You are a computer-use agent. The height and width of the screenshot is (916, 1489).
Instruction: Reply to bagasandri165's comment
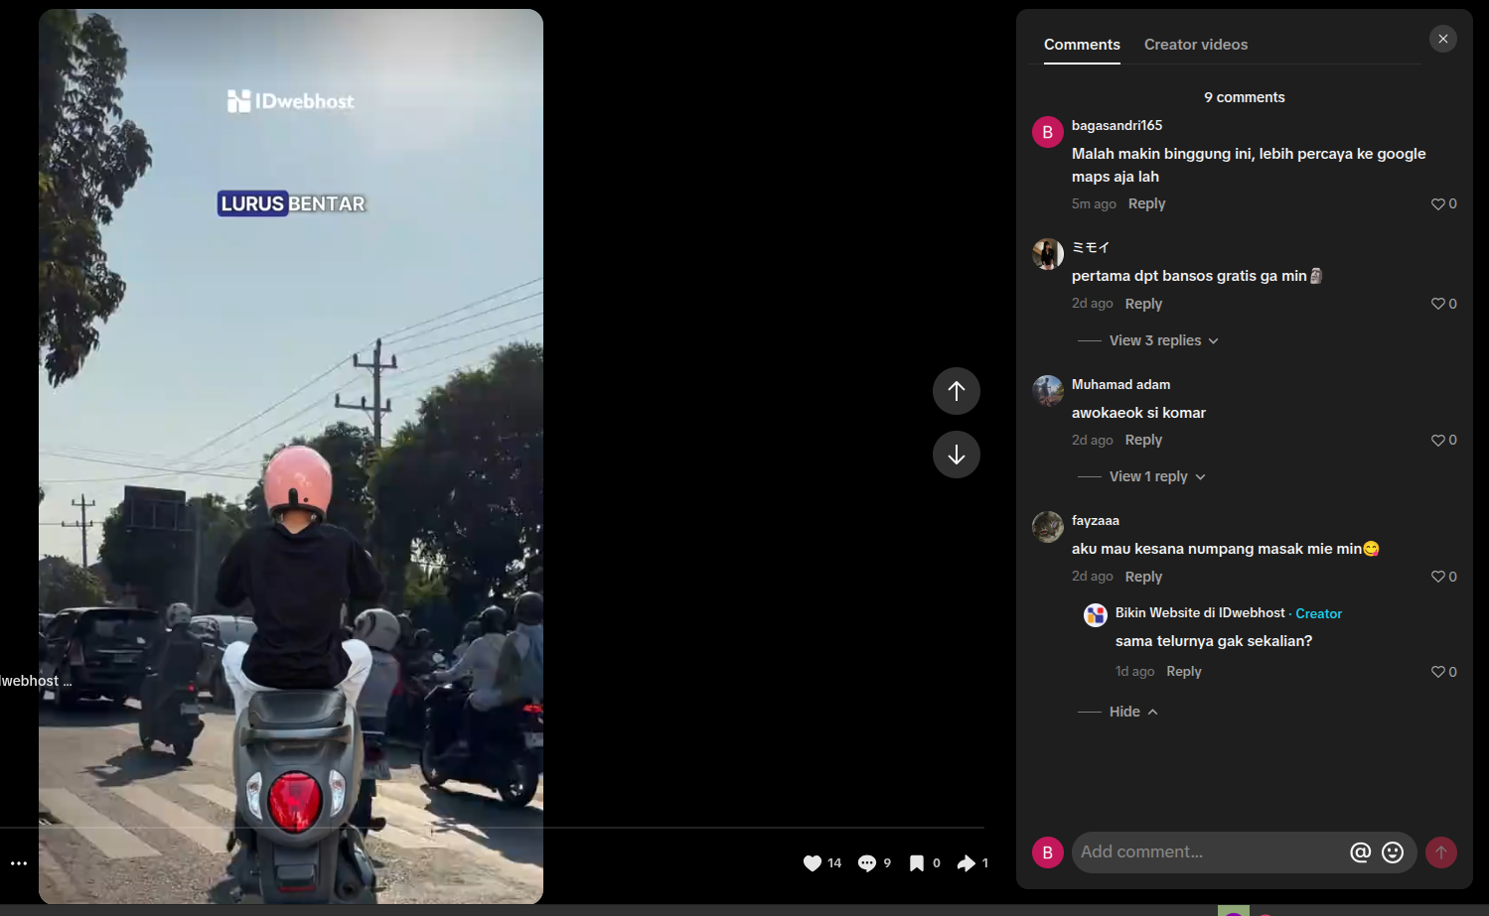[x=1146, y=203]
